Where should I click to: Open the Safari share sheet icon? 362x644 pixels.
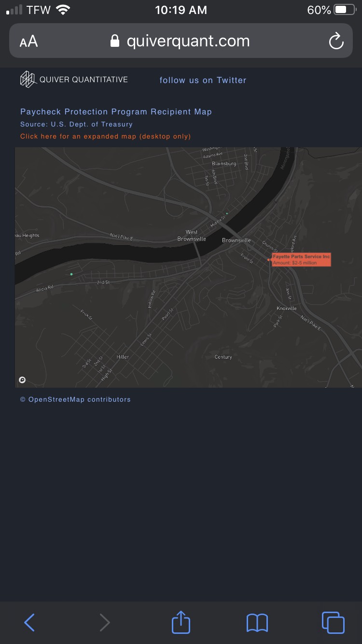(x=181, y=622)
